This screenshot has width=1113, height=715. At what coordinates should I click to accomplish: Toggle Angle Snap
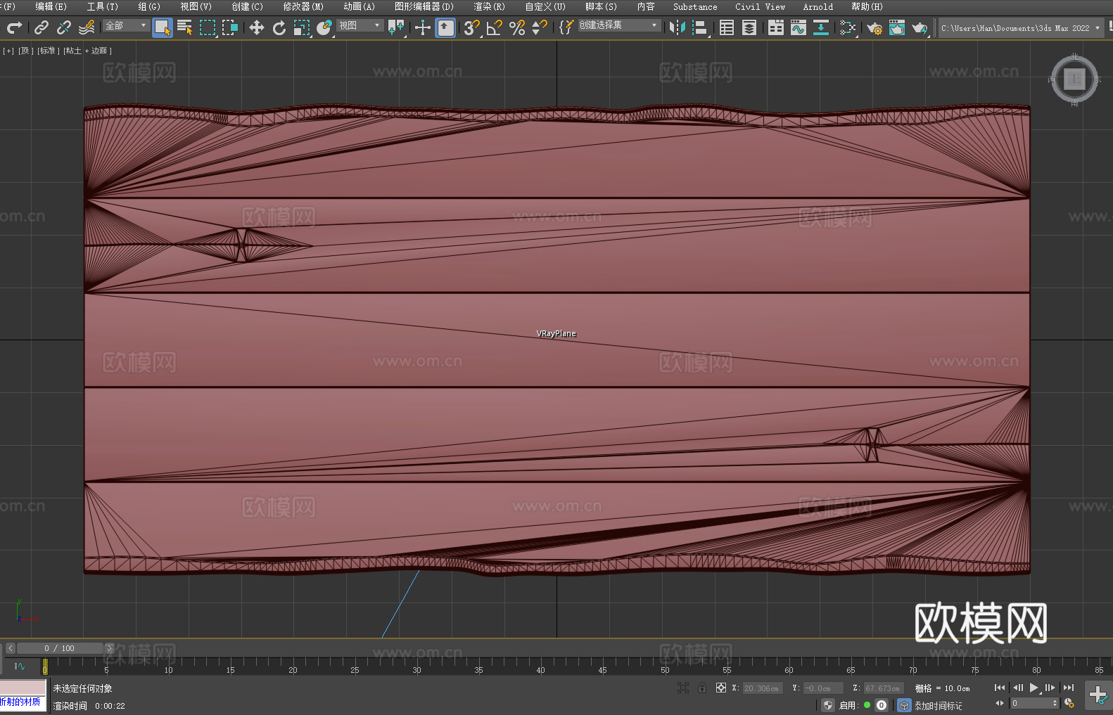pyautogui.click(x=495, y=27)
